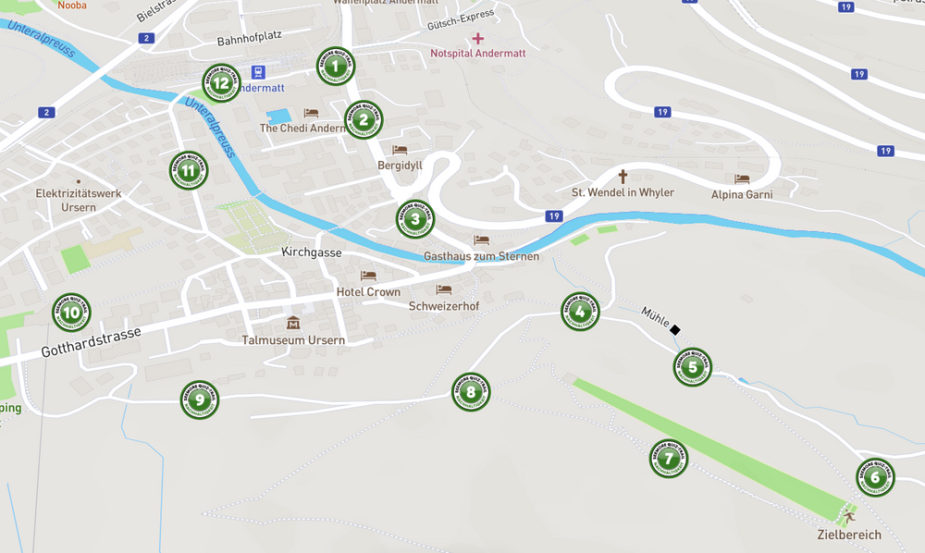Click quiz trail marker number 3
The height and width of the screenshot is (553, 925).
415,219
